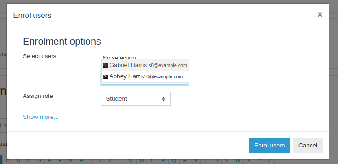This screenshot has height=164, width=338.
Task: Choose Abbey Hart s10@example.com suggestion
Action: click(145, 76)
